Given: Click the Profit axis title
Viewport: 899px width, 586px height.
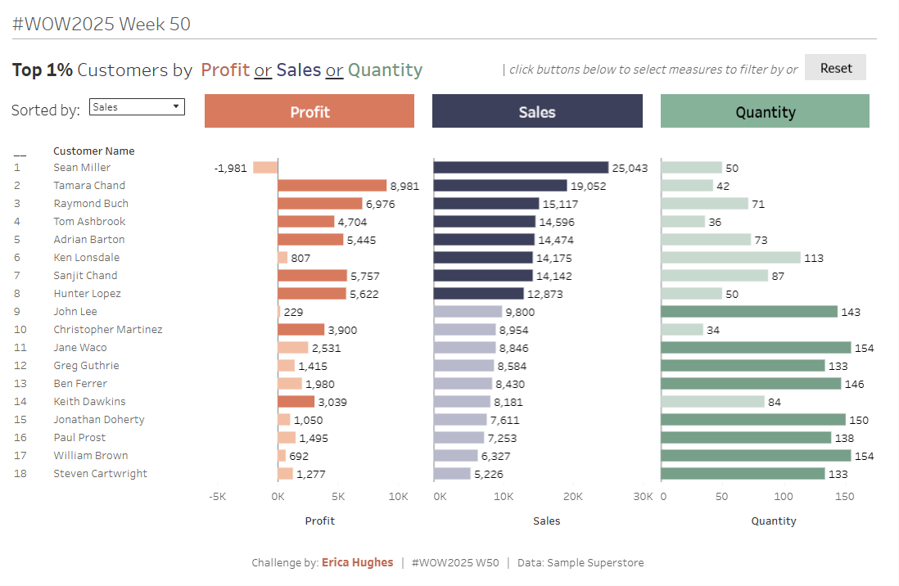Looking at the screenshot, I should (x=319, y=521).
